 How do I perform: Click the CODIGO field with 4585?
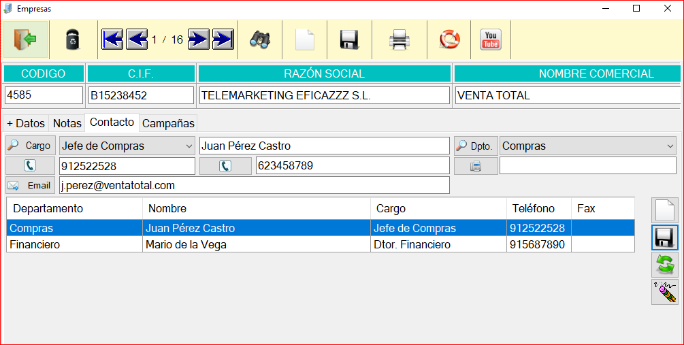pyautogui.click(x=44, y=95)
